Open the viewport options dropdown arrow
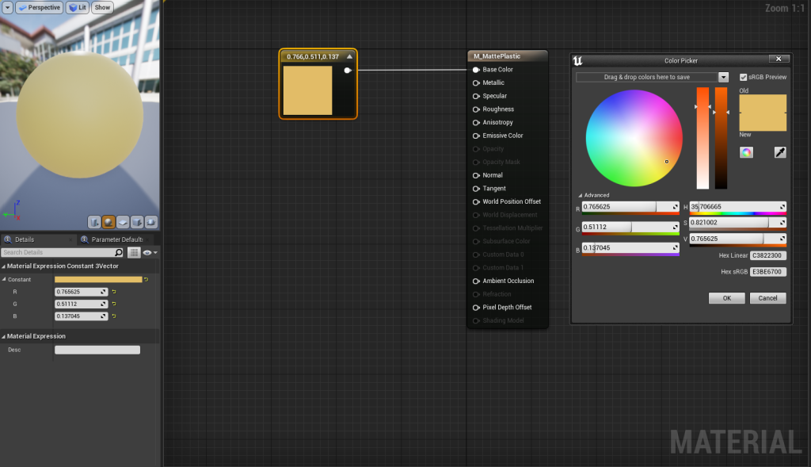Screen dimensions: 811x467 point(7,7)
